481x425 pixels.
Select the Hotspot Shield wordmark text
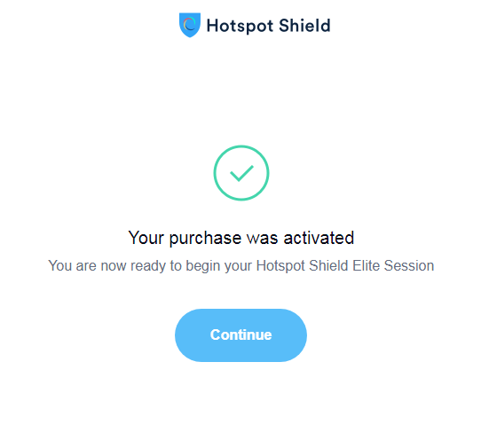pos(268,26)
